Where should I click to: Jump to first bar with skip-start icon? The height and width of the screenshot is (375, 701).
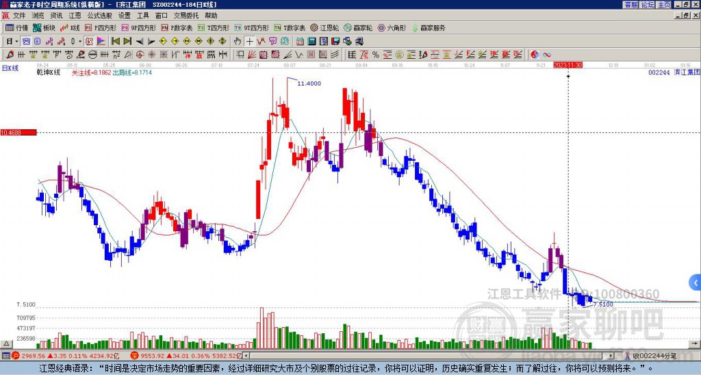coord(115,42)
